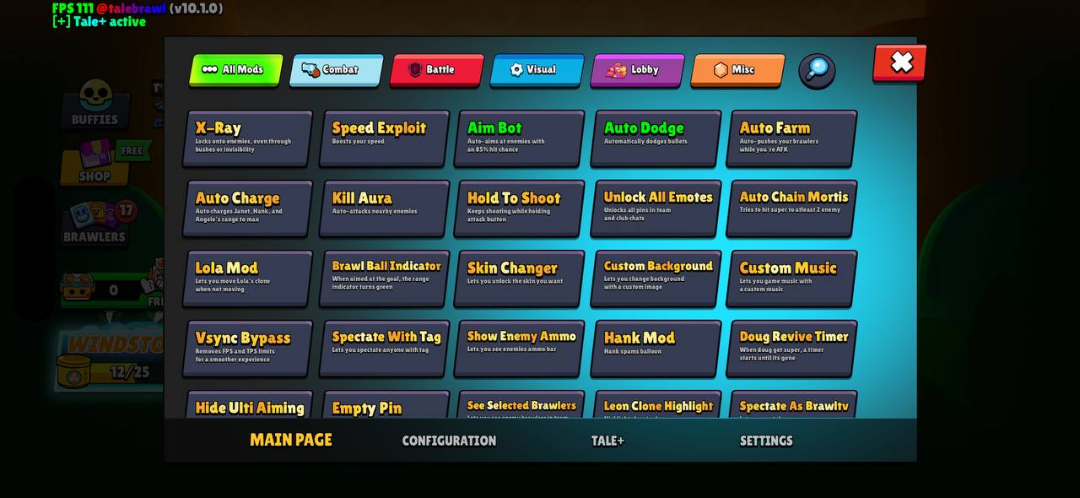Open the Tale+ section
The height and width of the screenshot is (498, 1080).
607,441
